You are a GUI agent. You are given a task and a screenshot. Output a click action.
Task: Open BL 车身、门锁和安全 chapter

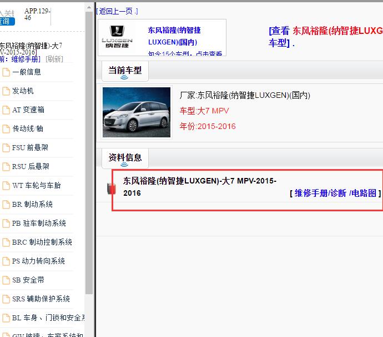click(x=48, y=318)
